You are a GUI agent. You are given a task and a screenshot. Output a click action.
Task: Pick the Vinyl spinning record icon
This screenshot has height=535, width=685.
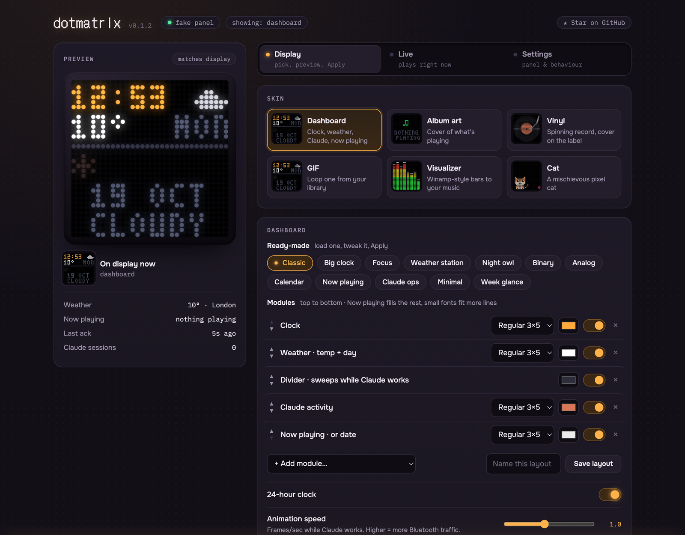tap(527, 129)
